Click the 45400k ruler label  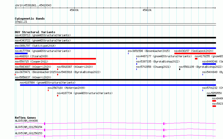click(74, 10)
